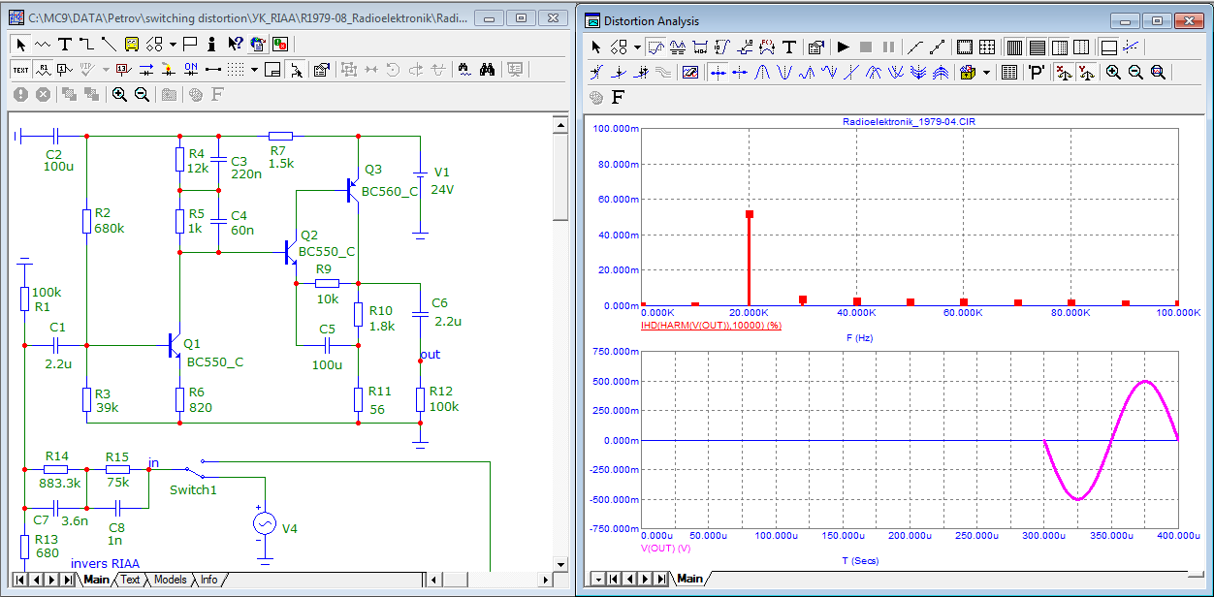Click the binoculars Find icon
The image size is (1214, 597).
pos(487,69)
